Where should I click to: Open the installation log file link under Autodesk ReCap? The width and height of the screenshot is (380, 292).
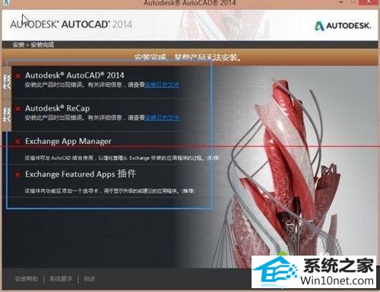click(162, 118)
